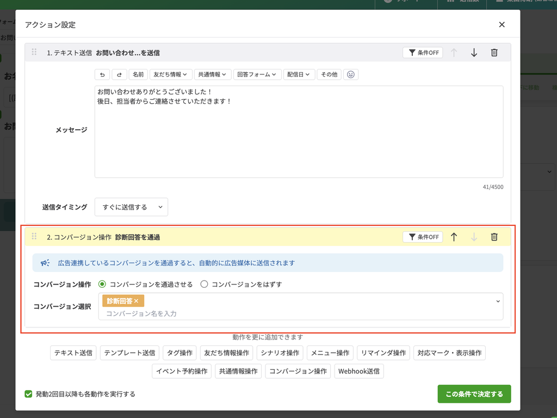Image resolution: width=557 pixels, height=418 pixels.
Task: Select コンバージョンをはずす radio option
Action: tap(204, 284)
